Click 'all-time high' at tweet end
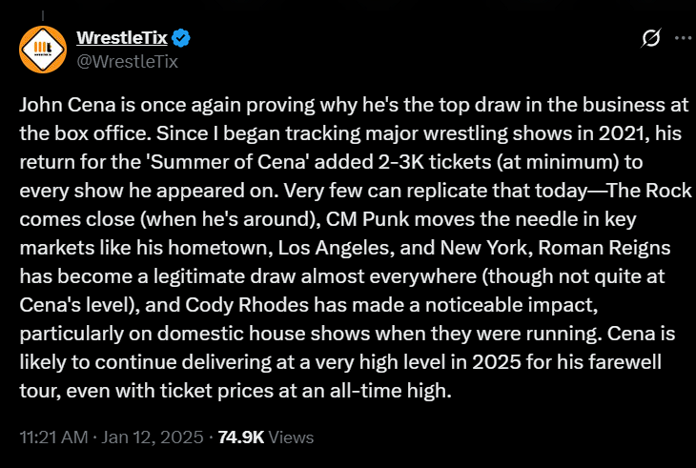The width and height of the screenshot is (696, 468). coord(390,391)
